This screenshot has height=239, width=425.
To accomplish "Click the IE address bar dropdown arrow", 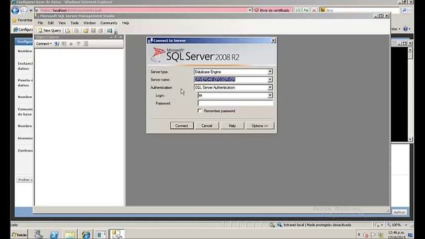I will 250,11.
